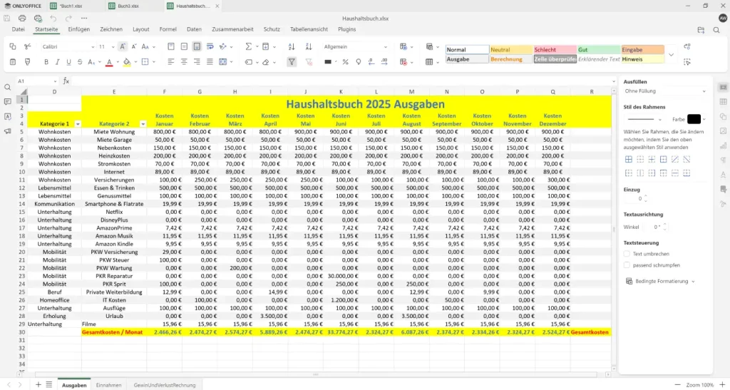Apply the all-borders icon in Rahmen panel

pyautogui.click(x=629, y=159)
